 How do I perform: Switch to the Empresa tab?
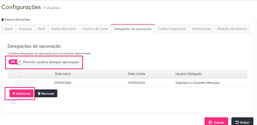point(25,29)
